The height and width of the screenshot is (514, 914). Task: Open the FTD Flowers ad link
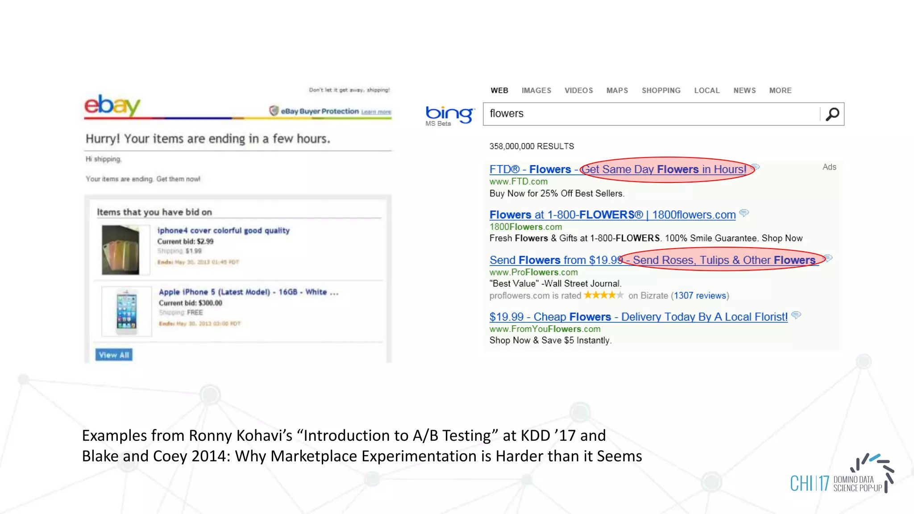[x=618, y=170]
